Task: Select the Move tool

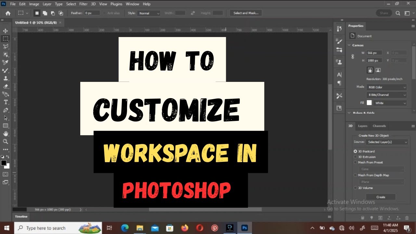Action: (6, 31)
